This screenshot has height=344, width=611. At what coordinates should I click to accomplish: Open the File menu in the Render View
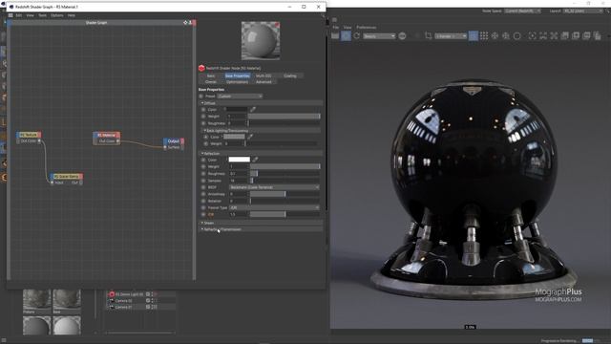click(x=335, y=28)
